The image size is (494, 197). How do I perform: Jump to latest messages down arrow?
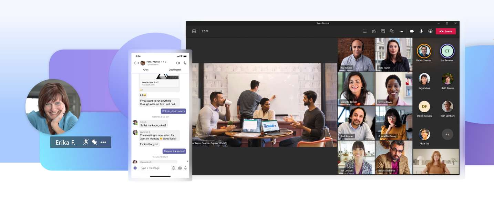coord(188,161)
